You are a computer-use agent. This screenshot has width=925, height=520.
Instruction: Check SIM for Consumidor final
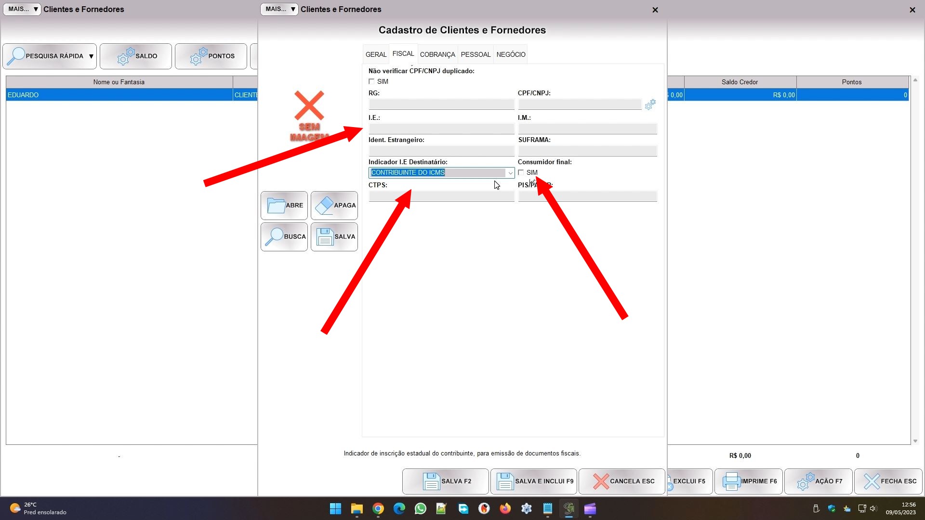point(521,172)
